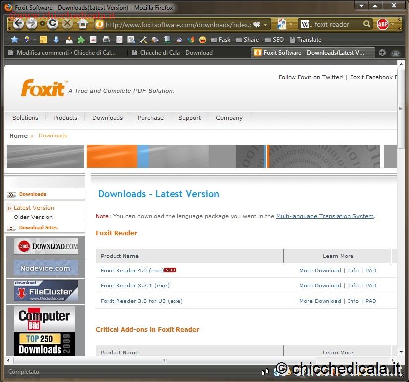Go to the Home page icon
Screen dimensions: 409x382
(83, 24)
